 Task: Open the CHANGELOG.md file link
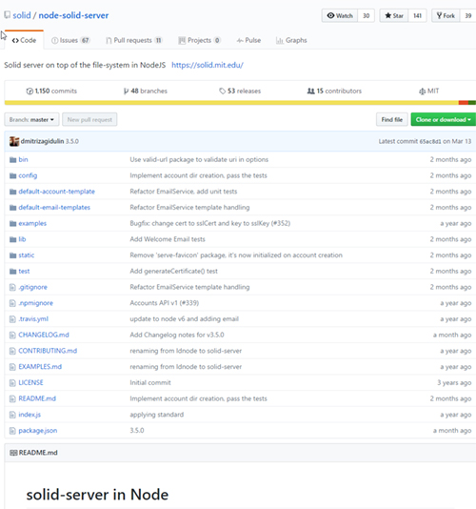[44, 335]
